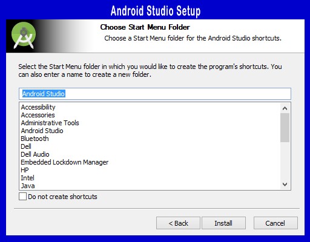Cancel the Android Studio setup
This screenshot has width=310, height=242.
click(x=275, y=223)
